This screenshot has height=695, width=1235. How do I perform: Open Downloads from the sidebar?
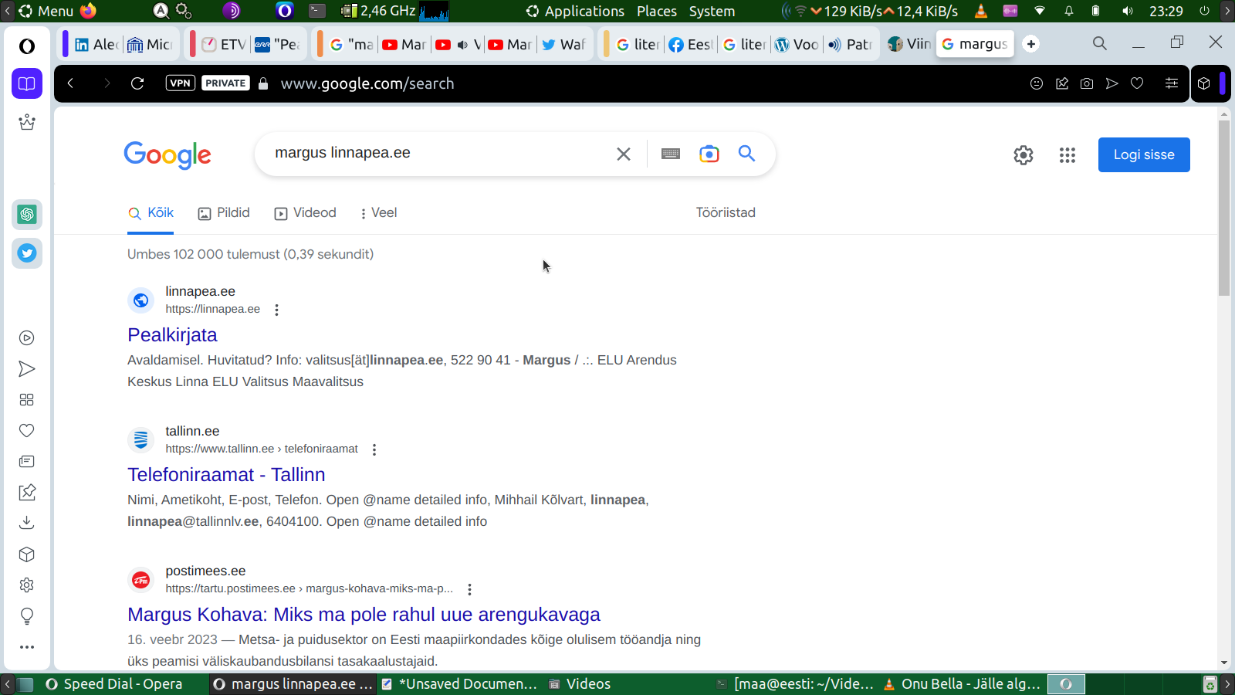coord(27,523)
